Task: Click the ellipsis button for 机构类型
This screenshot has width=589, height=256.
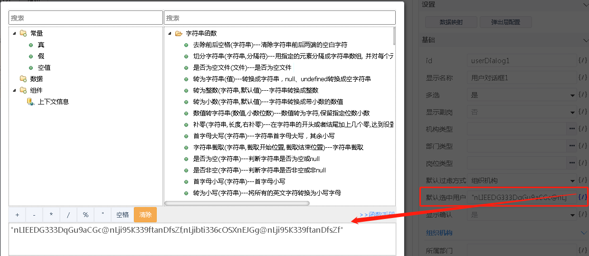Action: (x=572, y=129)
